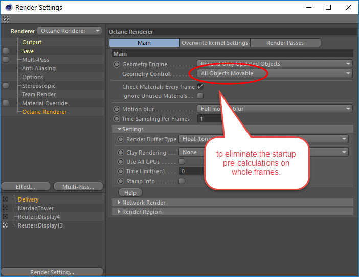Enable the Use All GPUs checkbox

click(182, 161)
